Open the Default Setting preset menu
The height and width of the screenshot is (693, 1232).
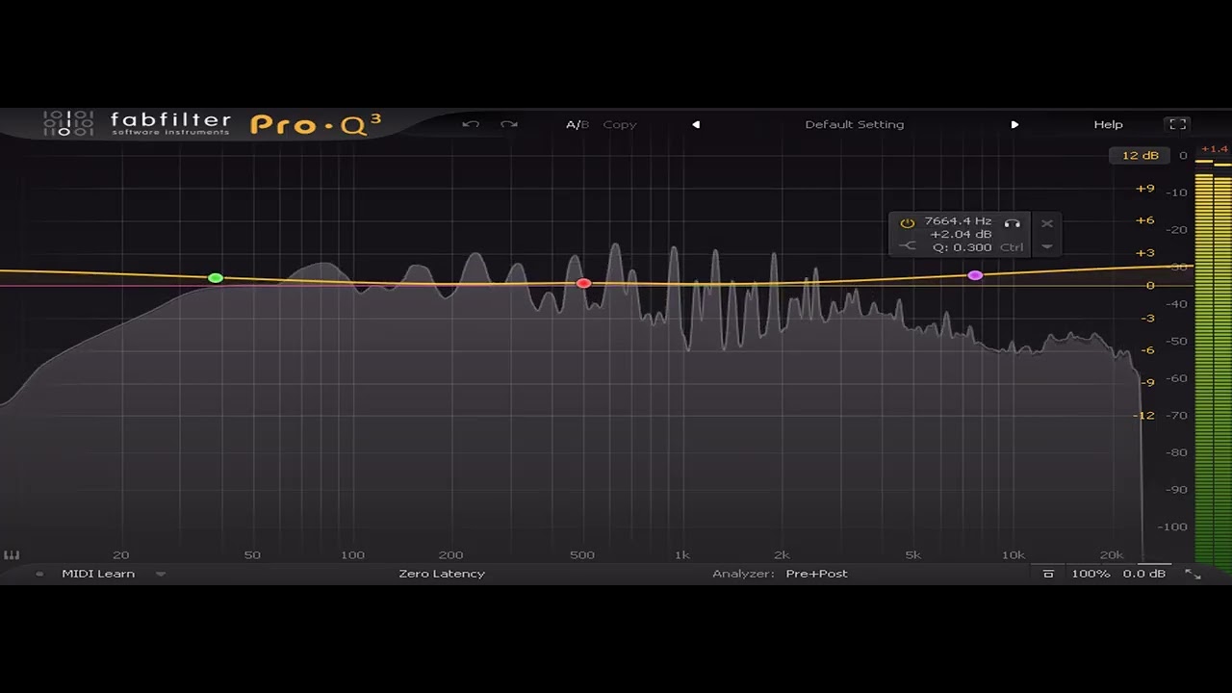[855, 124]
